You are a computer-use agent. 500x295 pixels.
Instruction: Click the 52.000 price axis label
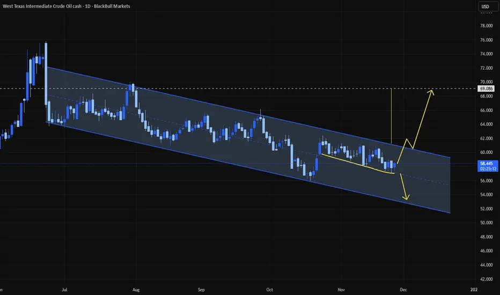(x=486, y=209)
